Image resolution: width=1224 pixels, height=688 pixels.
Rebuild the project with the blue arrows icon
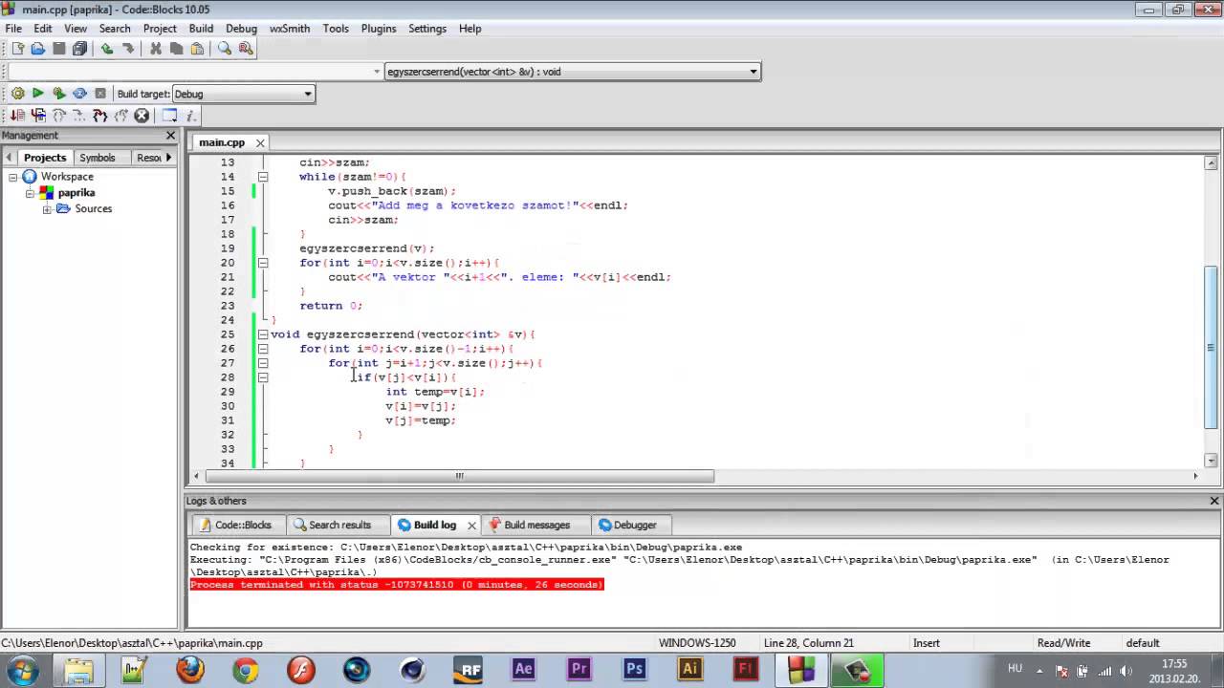tap(80, 94)
